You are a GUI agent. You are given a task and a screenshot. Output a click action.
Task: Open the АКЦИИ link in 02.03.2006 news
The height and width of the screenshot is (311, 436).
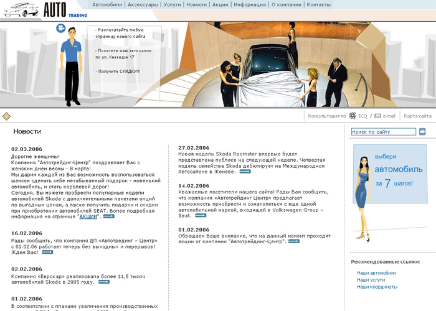click(88, 216)
